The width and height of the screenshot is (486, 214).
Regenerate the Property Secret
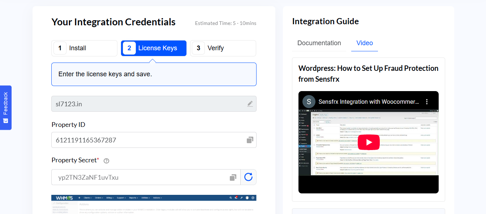pos(248,177)
